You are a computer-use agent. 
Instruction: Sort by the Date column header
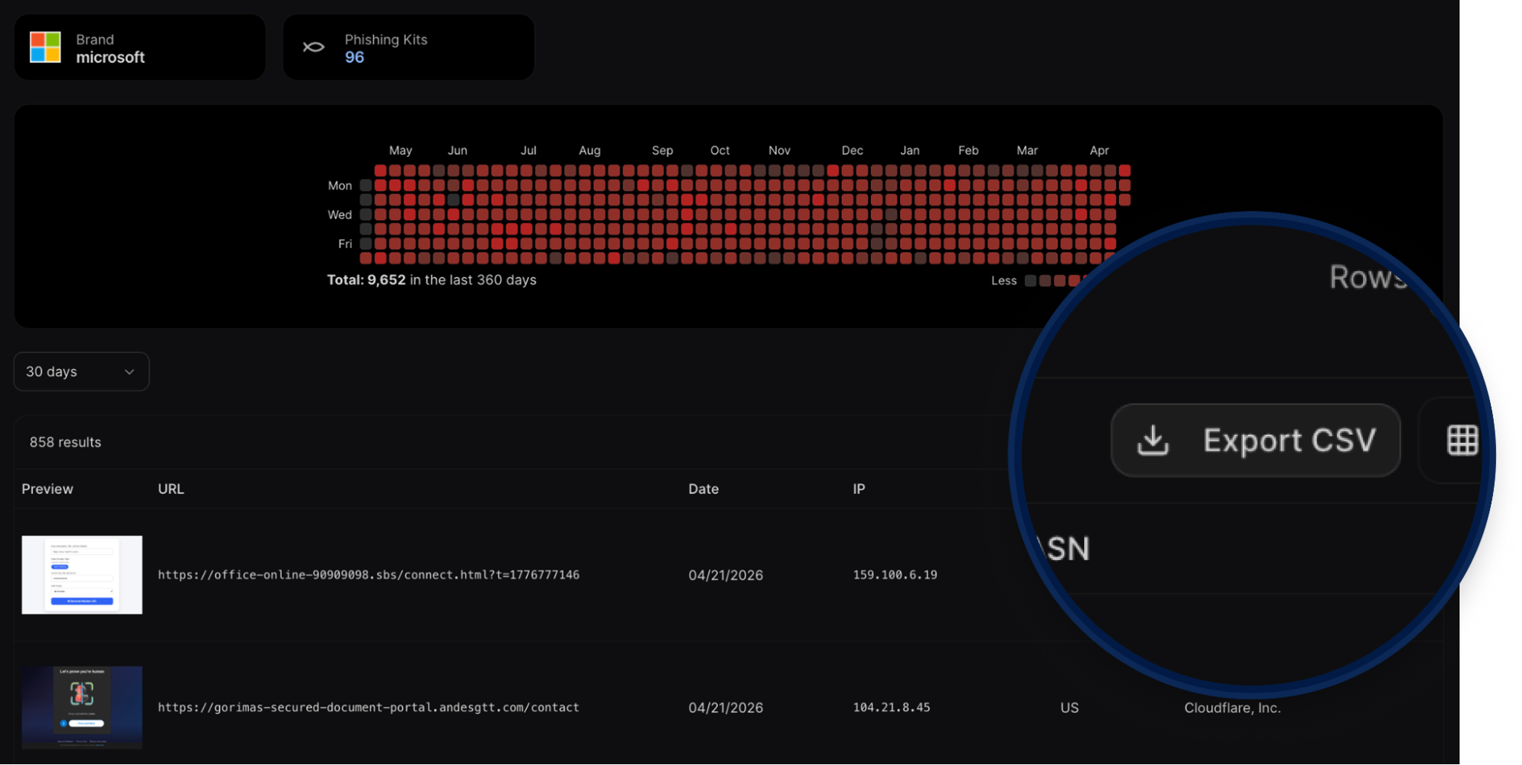pyautogui.click(x=704, y=489)
